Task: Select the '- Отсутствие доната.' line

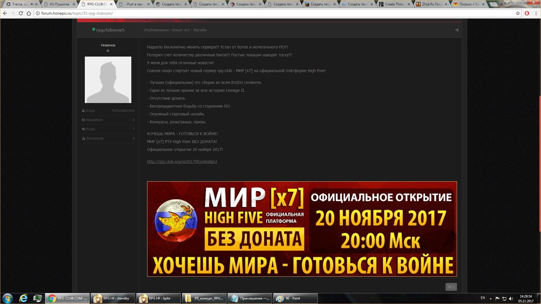Action: click(166, 98)
